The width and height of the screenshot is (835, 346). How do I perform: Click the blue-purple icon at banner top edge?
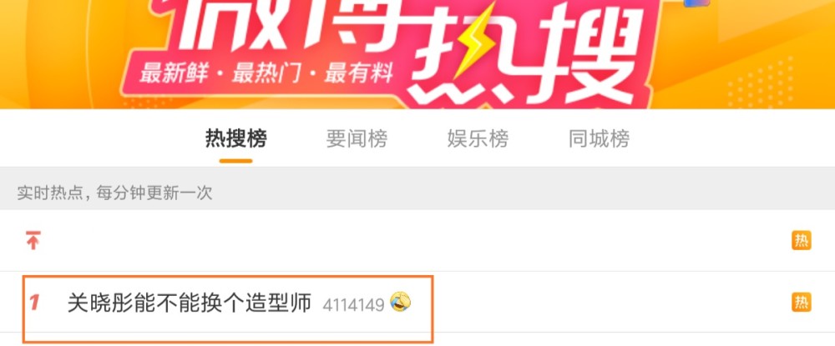tap(697, 3)
